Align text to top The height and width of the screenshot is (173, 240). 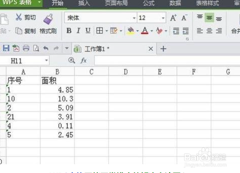[200, 17]
